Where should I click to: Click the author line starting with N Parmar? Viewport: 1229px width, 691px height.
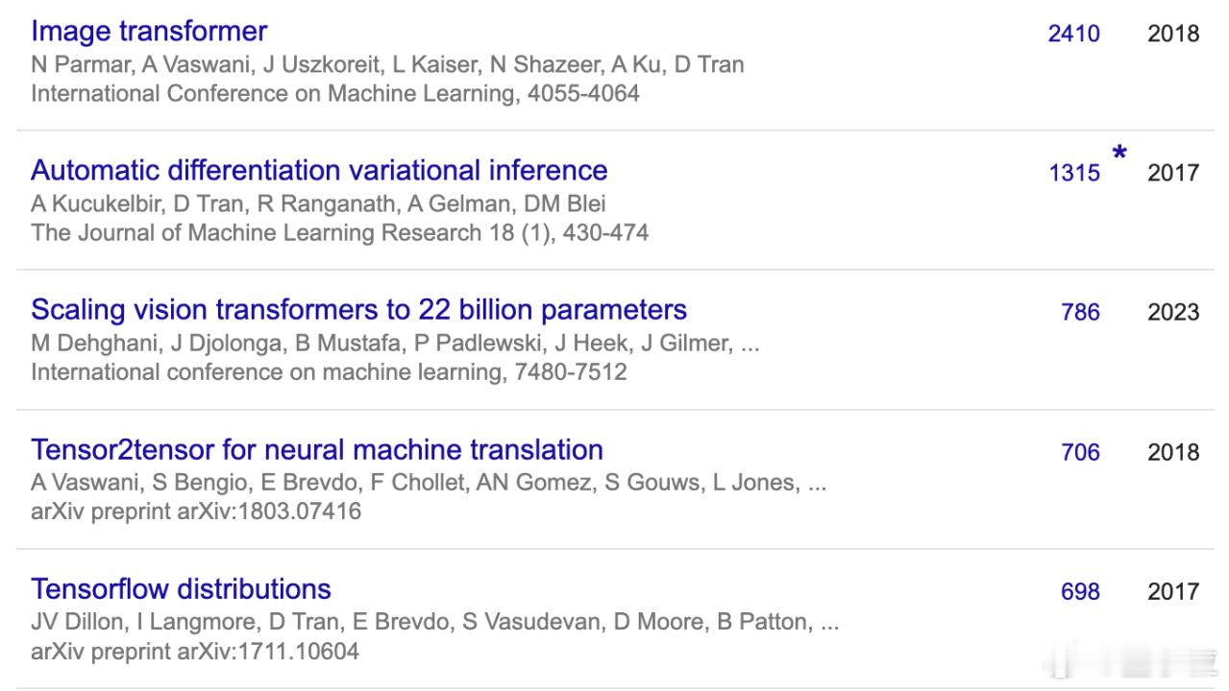387,64
